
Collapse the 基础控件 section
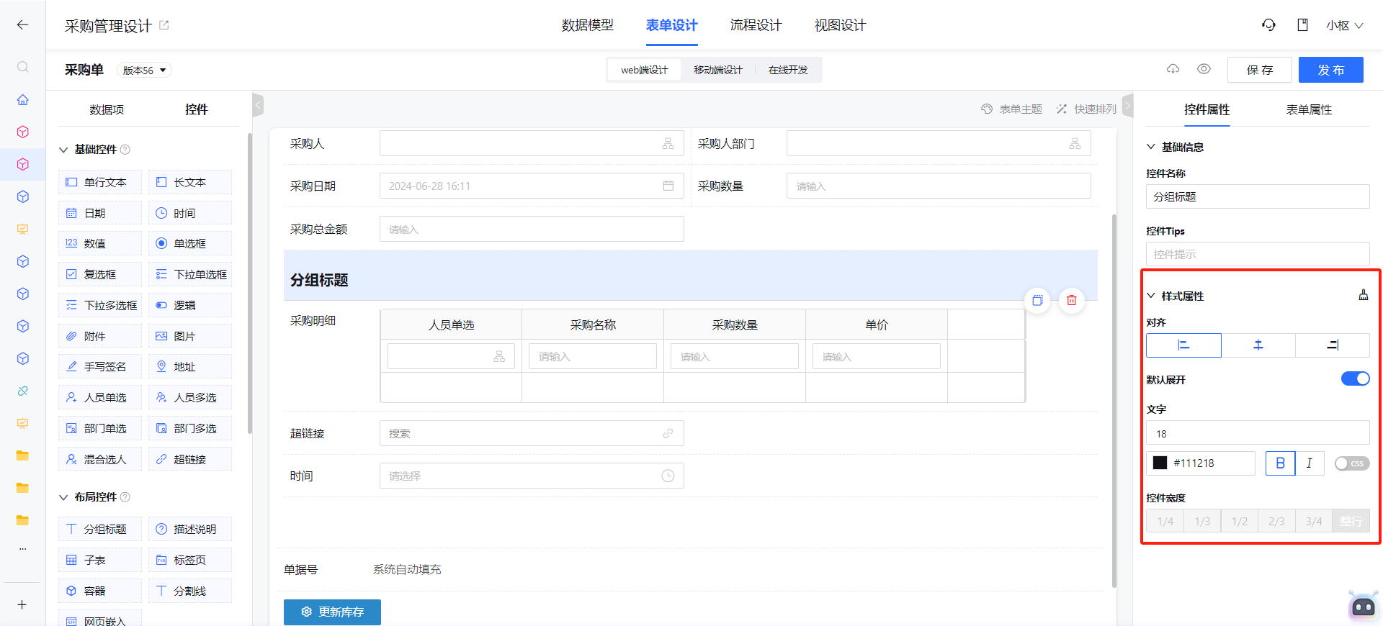tap(63, 150)
